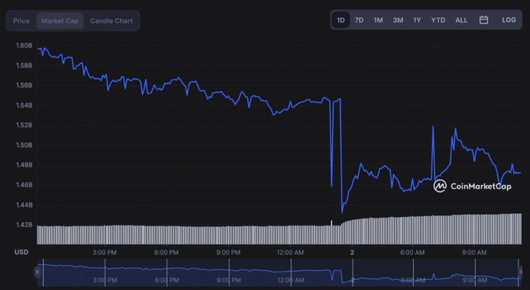
Task: Click the day 2 marker on time axis
Action: (352, 252)
